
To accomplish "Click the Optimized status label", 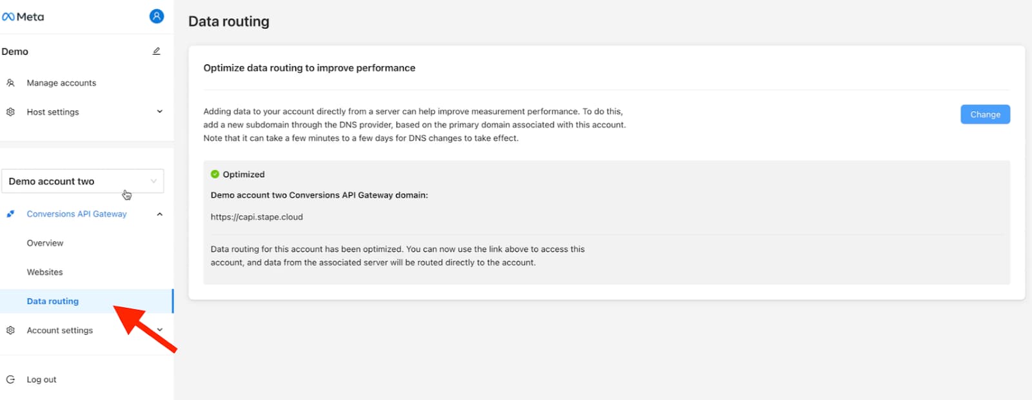I will [x=244, y=174].
